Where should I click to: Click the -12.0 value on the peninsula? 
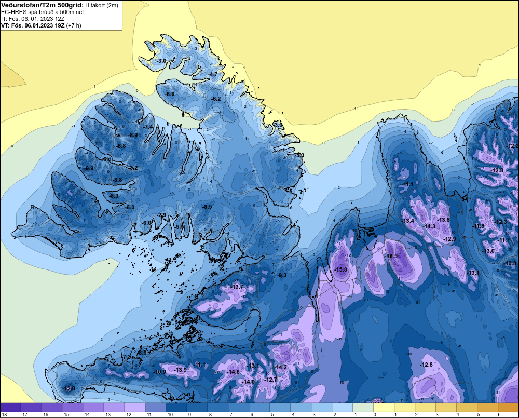click(x=69, y=388)
